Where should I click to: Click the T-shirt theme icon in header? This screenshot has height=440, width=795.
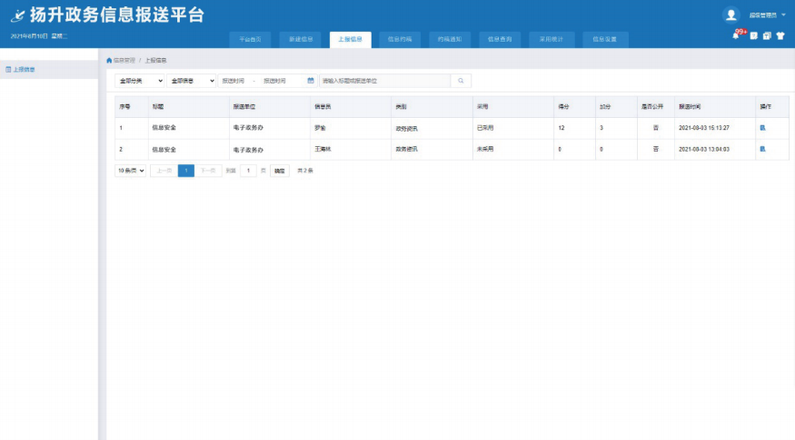pos(780,36)
